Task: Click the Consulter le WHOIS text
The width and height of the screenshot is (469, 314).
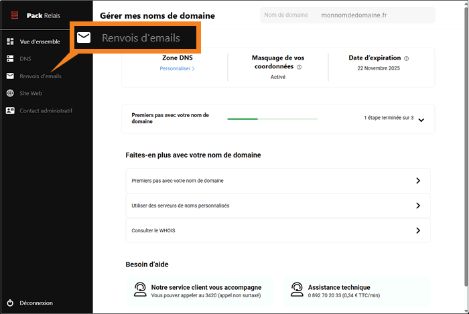Action: coord(153,230)
